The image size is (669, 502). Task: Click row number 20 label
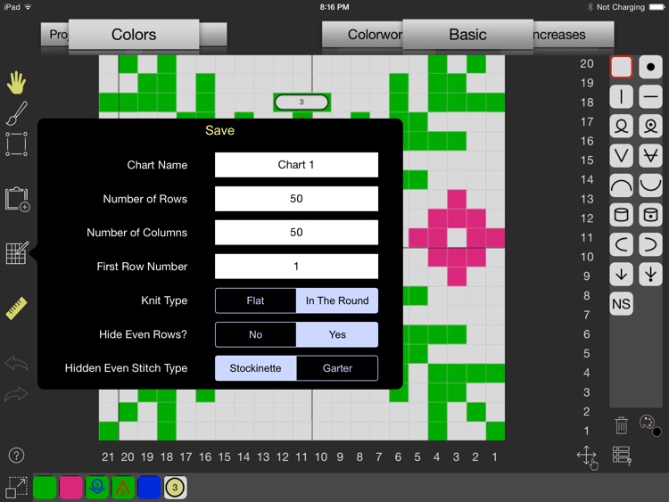[x=587, y=63]
